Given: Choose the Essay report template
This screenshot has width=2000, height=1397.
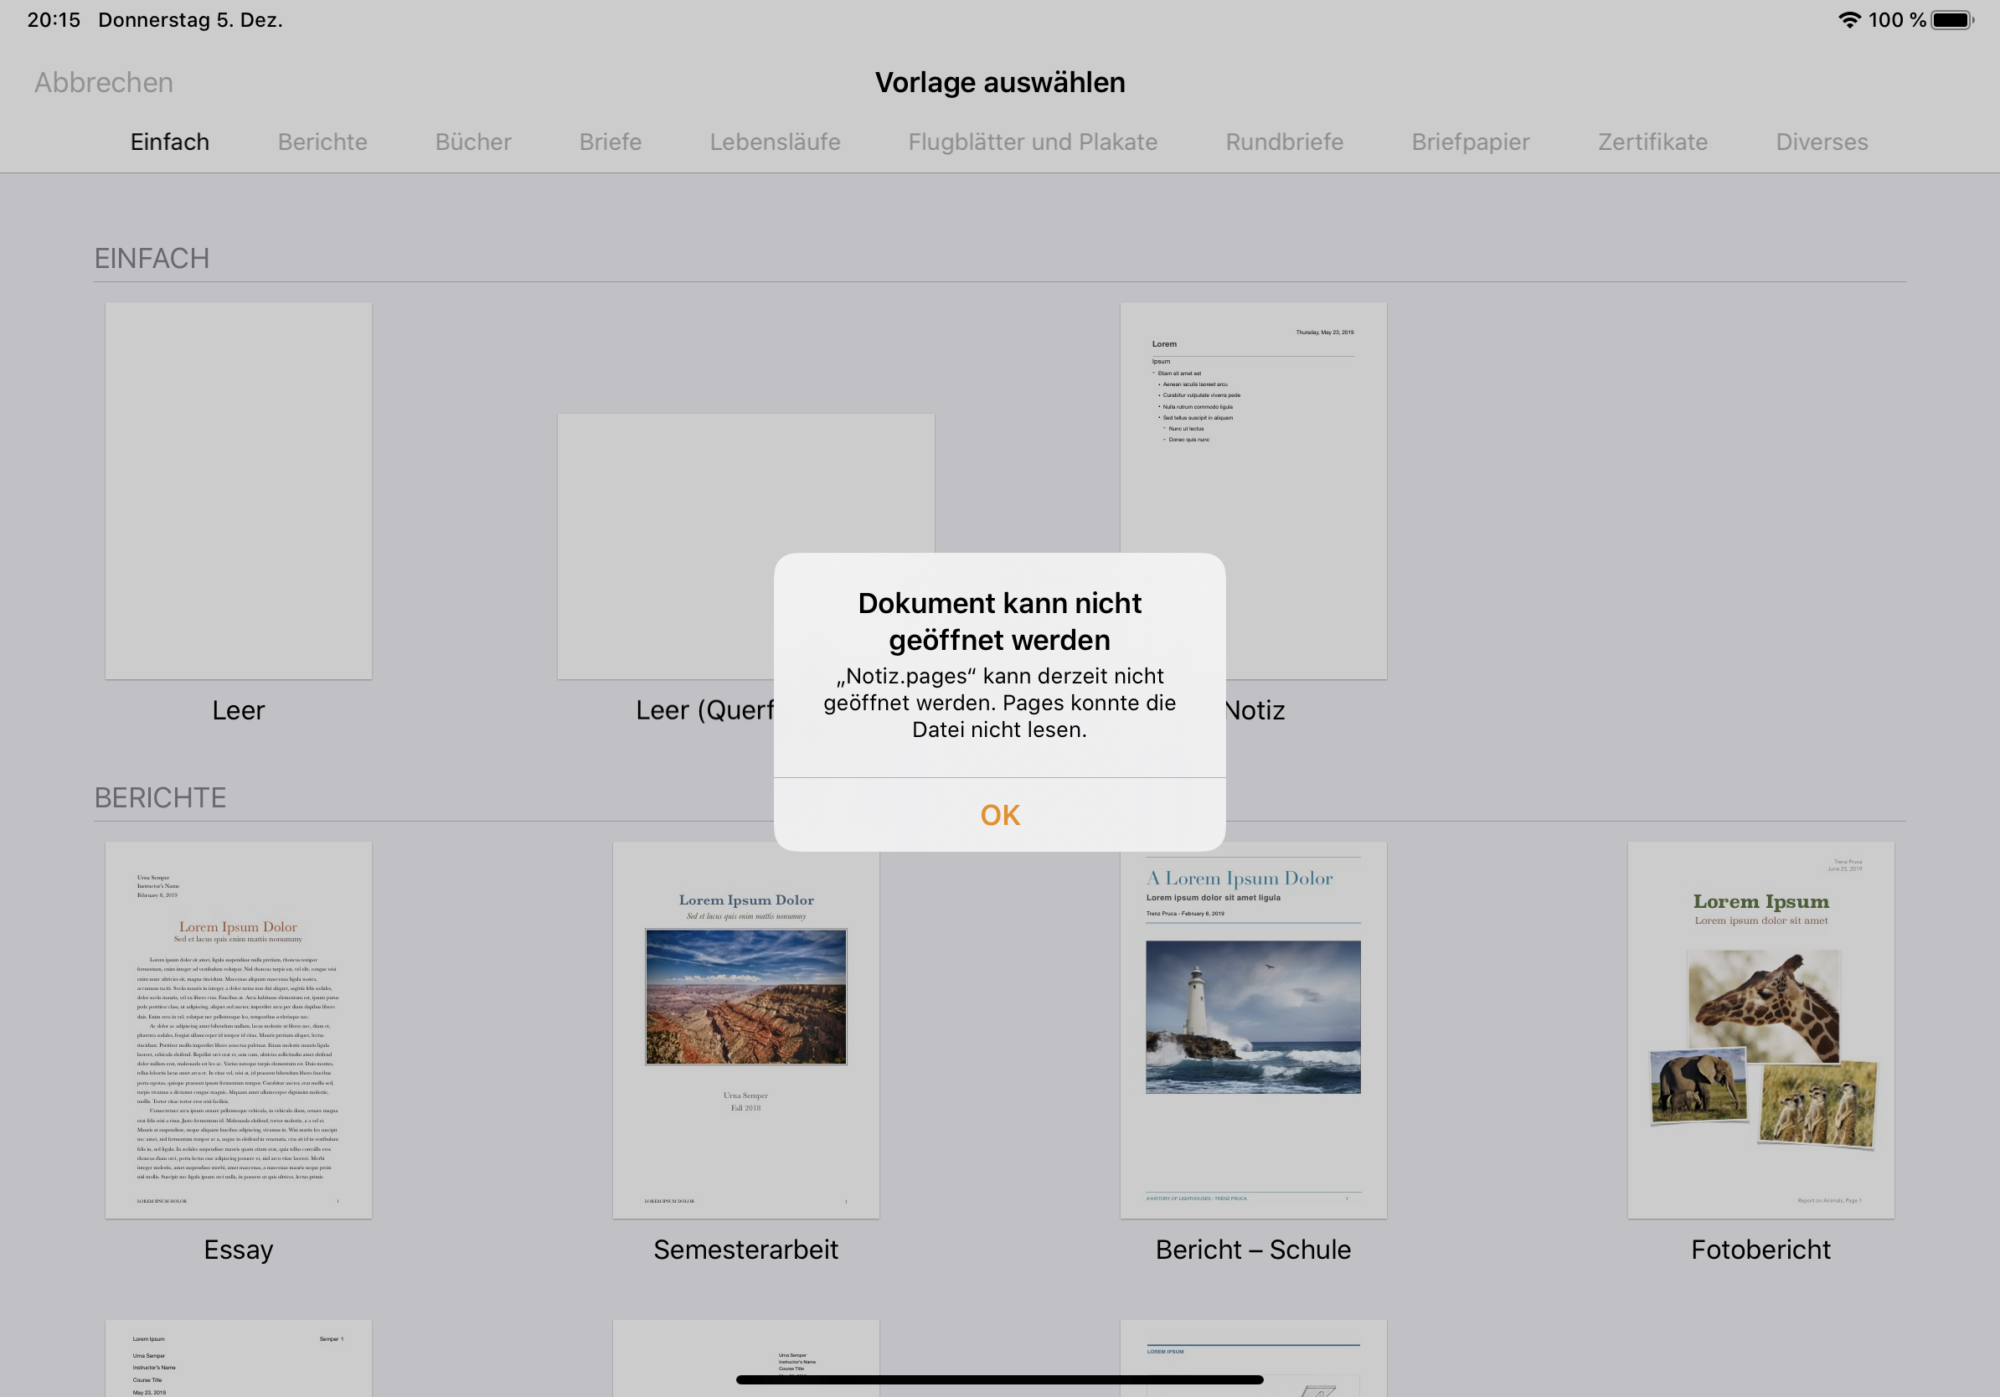Looking at the screenshot, I should coord(239,1029).
